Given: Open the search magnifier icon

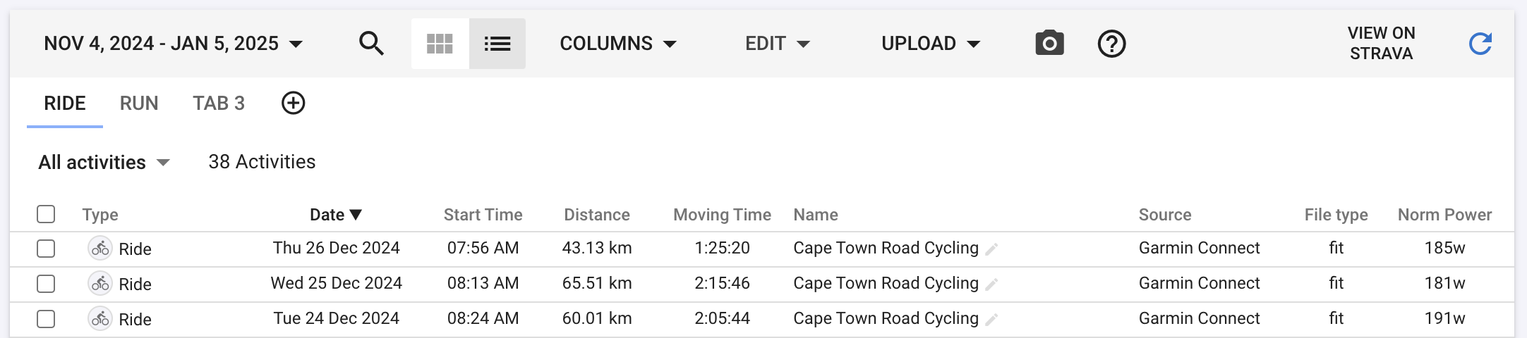Looking at the screenshot, I should click(371, 44).
